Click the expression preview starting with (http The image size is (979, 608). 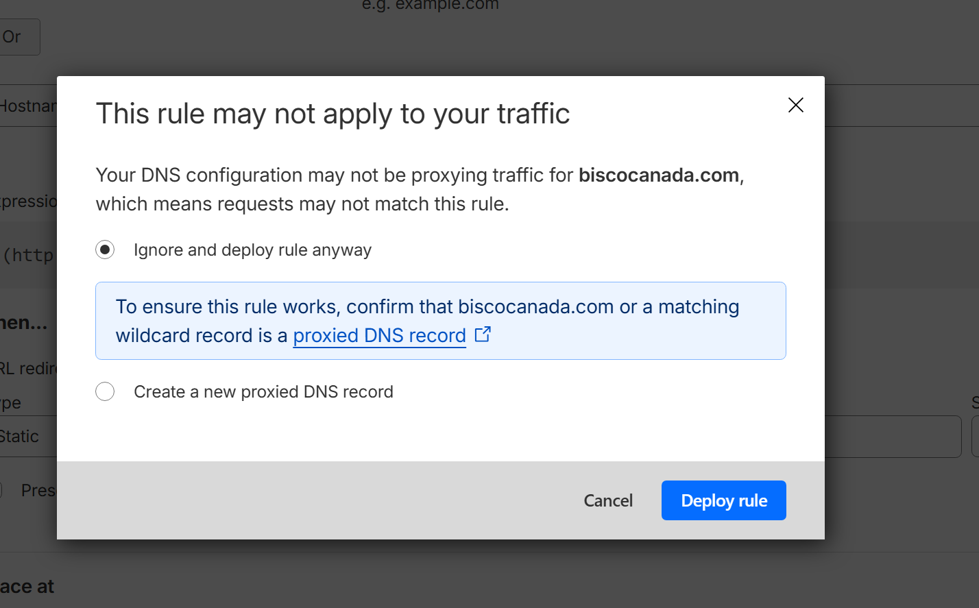pos(29,256)
